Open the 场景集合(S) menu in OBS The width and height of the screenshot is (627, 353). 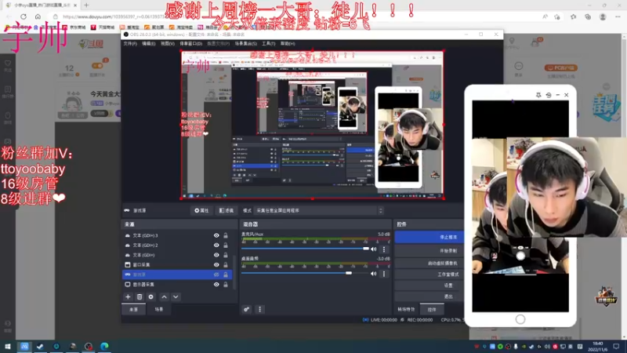pyautogui.click(x=245, y=44)
